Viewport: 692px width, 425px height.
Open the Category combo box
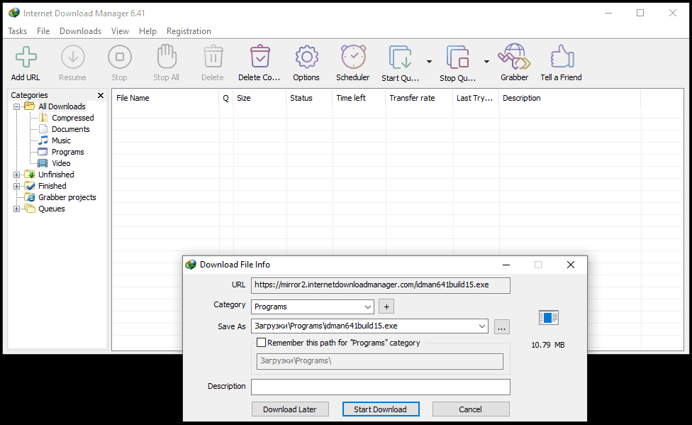313,307
